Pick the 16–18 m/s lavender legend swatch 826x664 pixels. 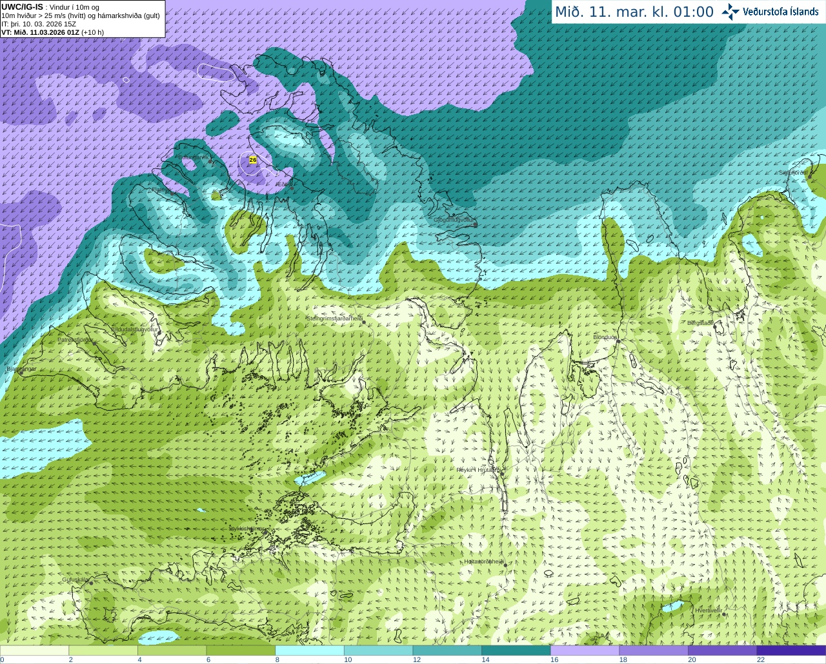tap(585, 650)
